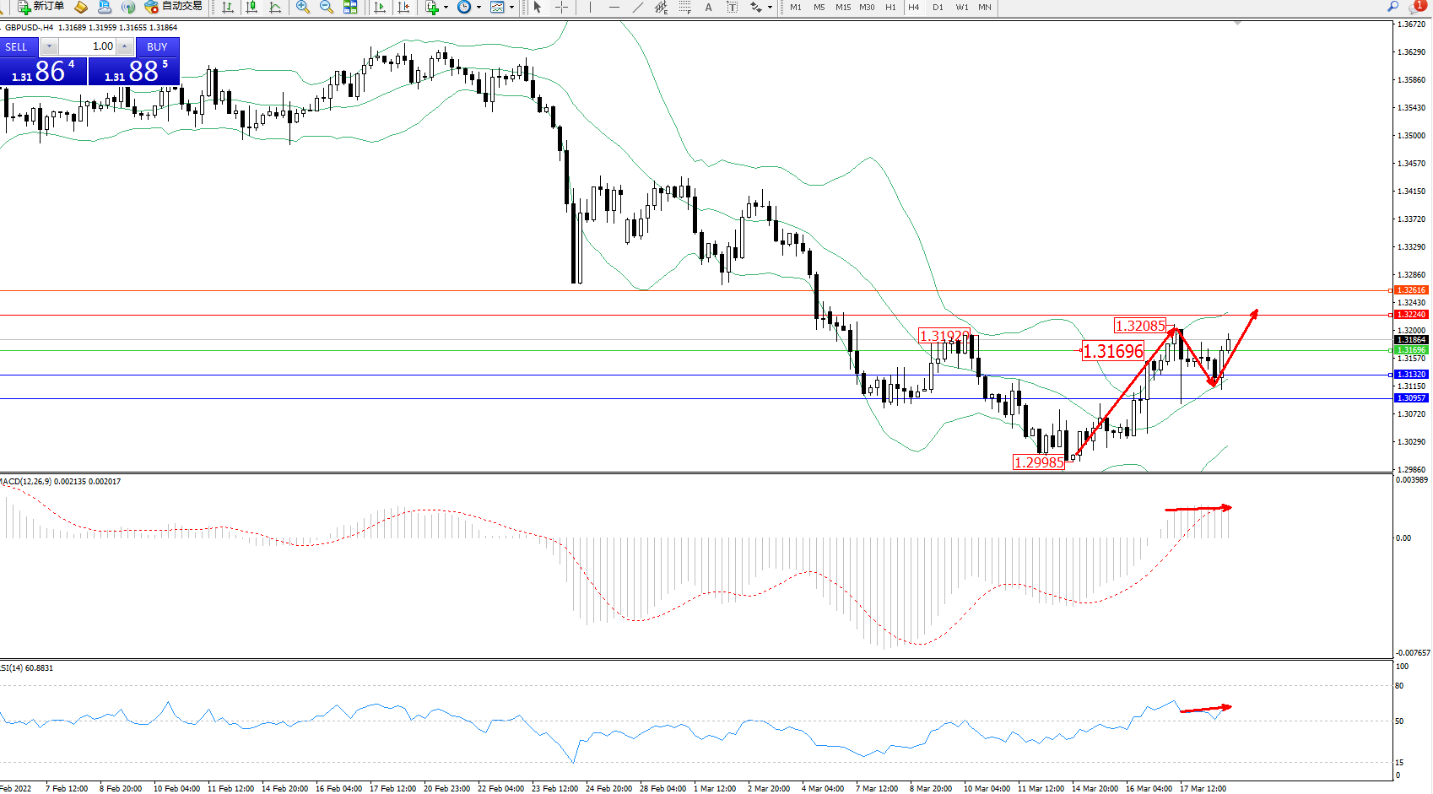Click the trade volume field showing 1.00

point(88,46)
